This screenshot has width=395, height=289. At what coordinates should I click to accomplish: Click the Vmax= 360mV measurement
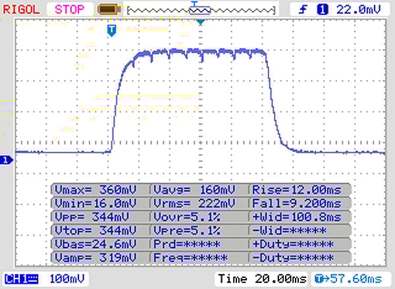95,190
